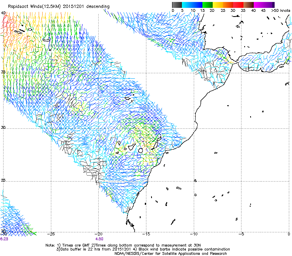Click the 40 latitude label on left axis
Viewport: 292px width, 256px height.
pyautogui.click(x=3, y=13)
